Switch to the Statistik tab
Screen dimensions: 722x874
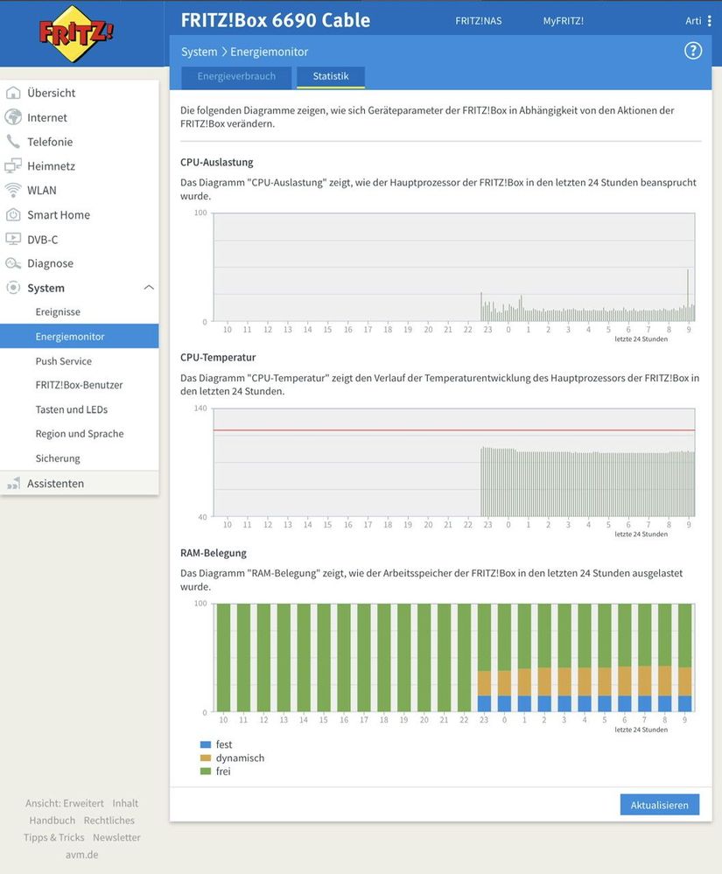click(331, 77)
